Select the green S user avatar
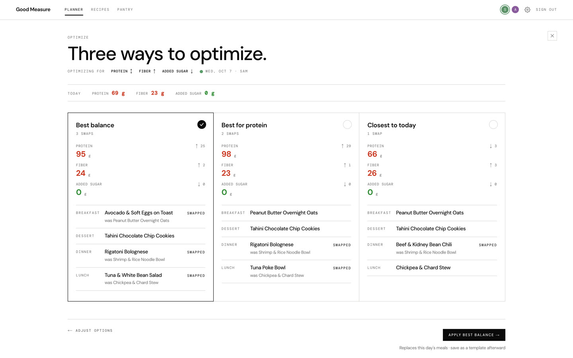The width and height of the screenshot is (573, 358). point(505,10)
